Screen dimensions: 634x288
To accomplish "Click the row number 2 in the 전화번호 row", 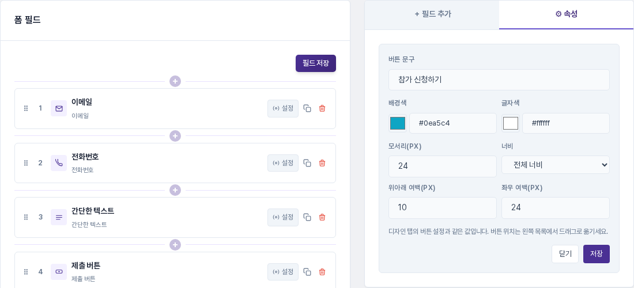I will 40,163.
